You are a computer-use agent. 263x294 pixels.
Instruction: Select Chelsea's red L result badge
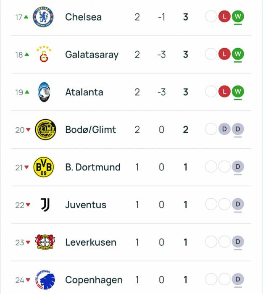pos(224,17)
